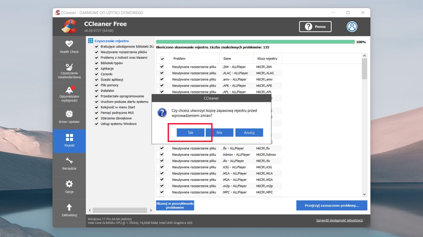
Task: Open the user account icon top right
Action: (x=352, y=27)
